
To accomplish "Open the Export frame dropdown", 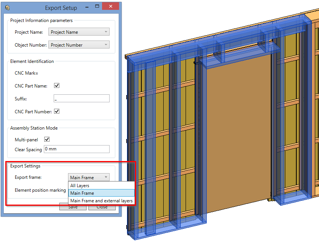I will point(106,177).
